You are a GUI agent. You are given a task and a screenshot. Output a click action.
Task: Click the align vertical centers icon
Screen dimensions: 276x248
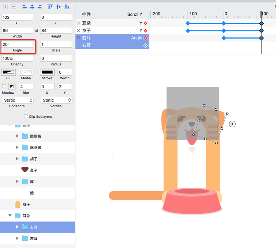point(59,7)
